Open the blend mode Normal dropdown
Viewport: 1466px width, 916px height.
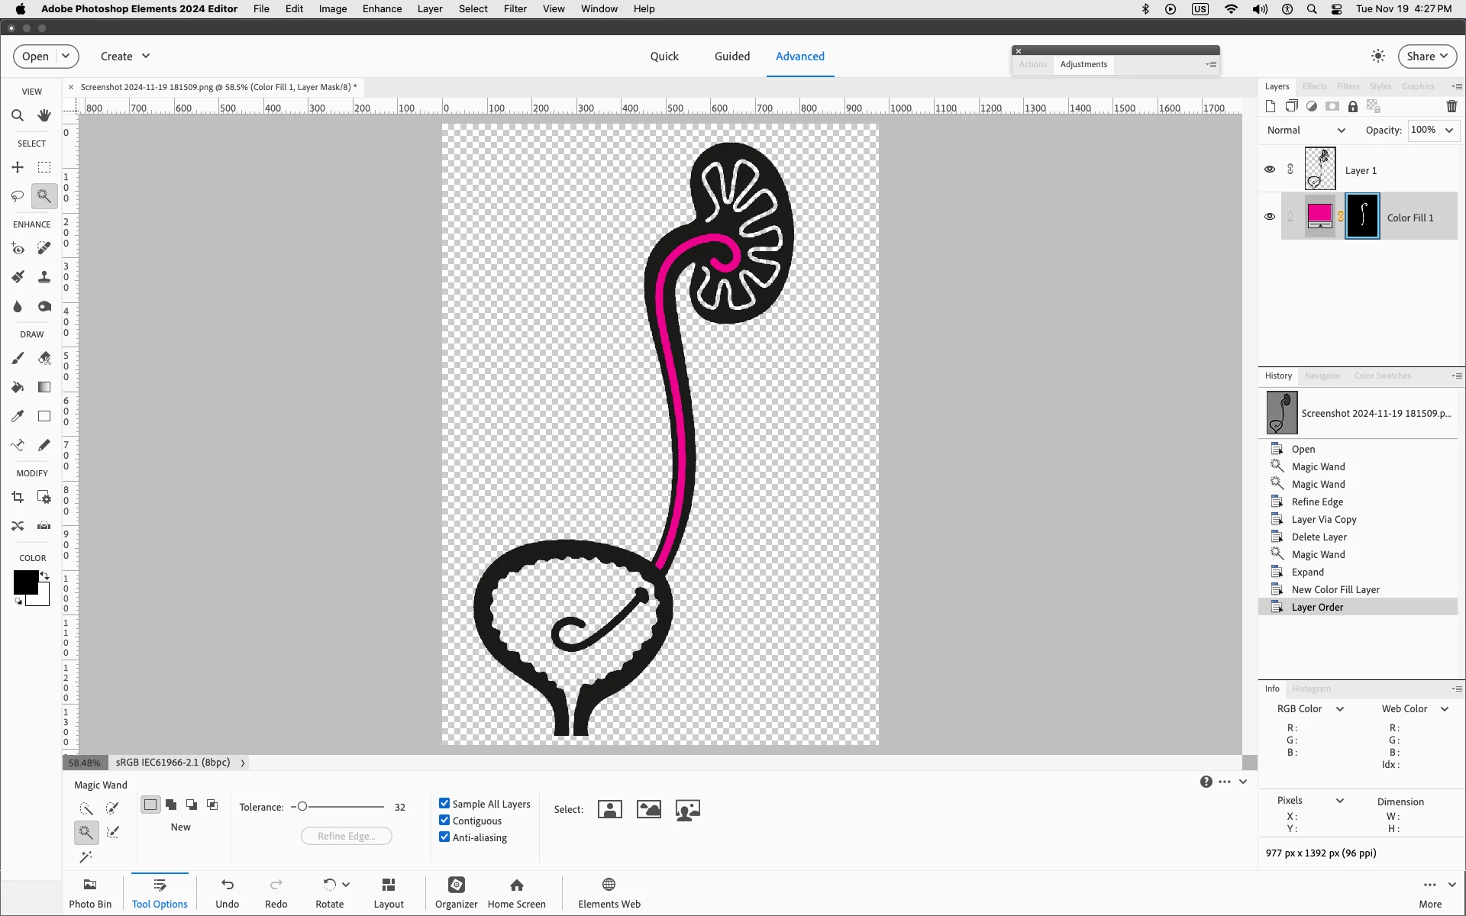[1306, 131]
